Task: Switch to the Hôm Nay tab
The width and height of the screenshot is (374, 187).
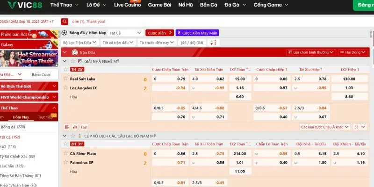Action: [21, 117]
